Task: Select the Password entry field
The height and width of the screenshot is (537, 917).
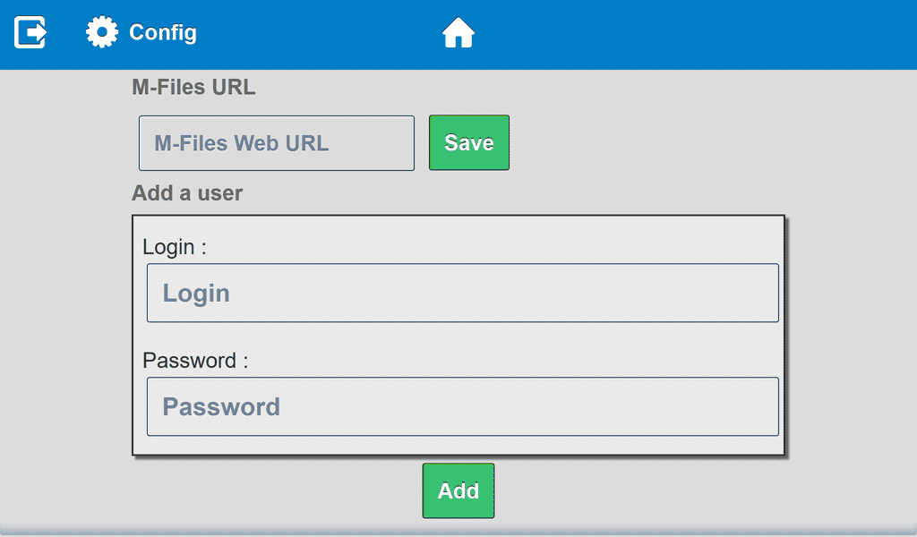Action: 462,406
